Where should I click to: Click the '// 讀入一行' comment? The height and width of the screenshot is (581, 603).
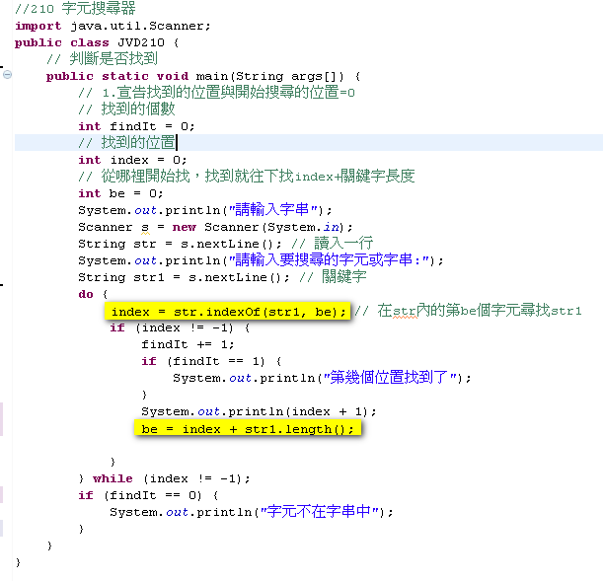(x=333, y=244)
